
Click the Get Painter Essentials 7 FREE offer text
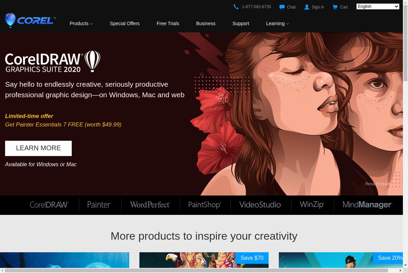pyautogui.click(x=63, y=124)
